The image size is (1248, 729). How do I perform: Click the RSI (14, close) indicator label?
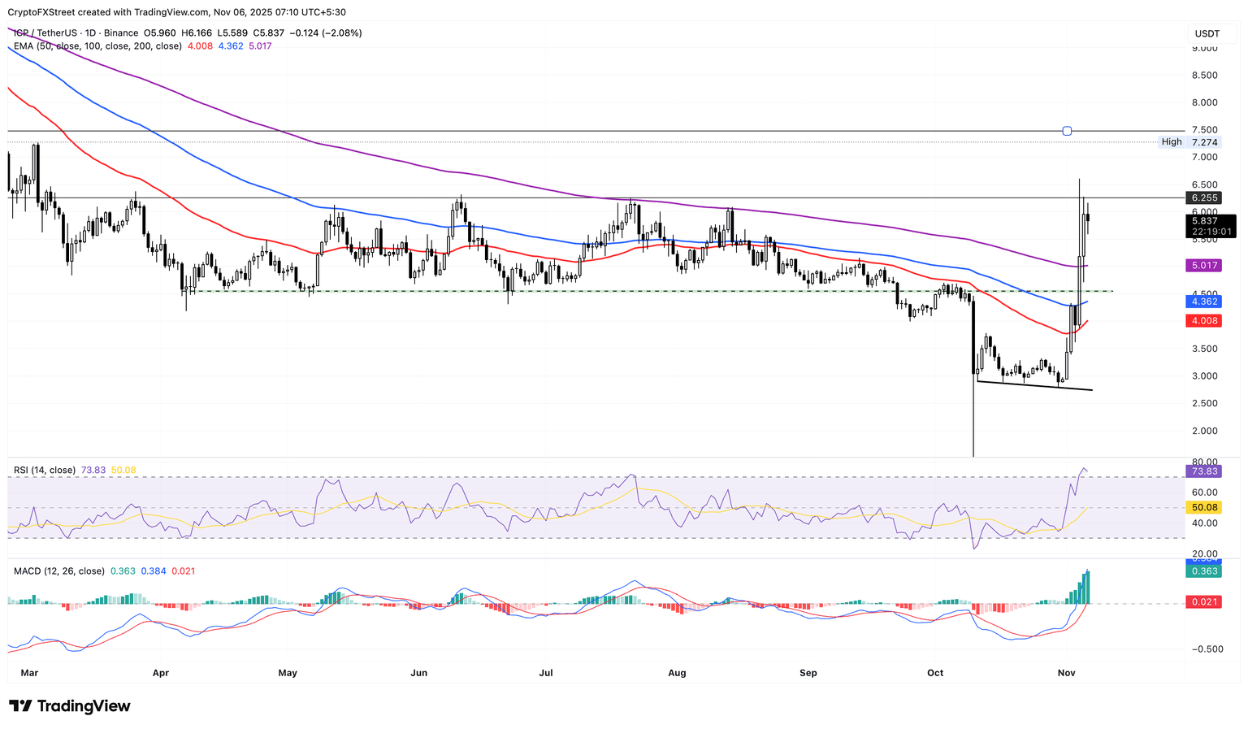click(43, 470)
